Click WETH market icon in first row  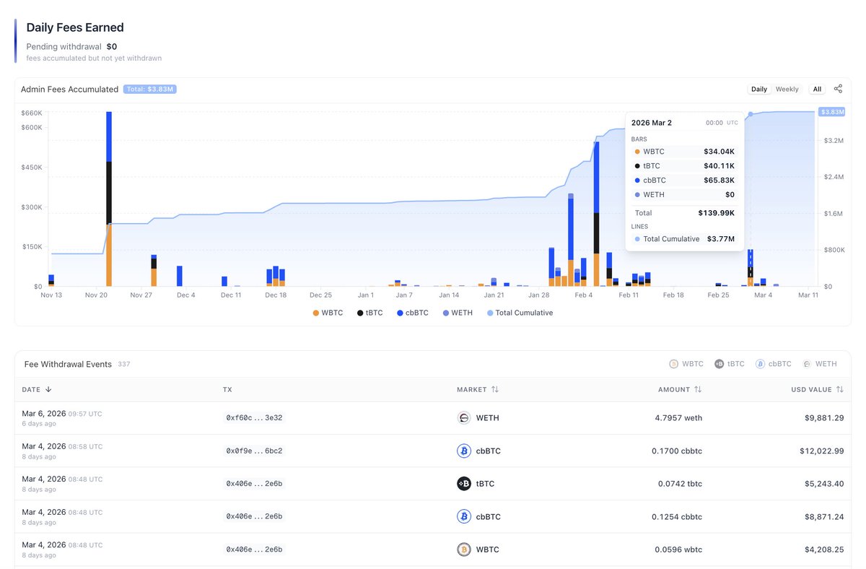click(x=464, y=417)
